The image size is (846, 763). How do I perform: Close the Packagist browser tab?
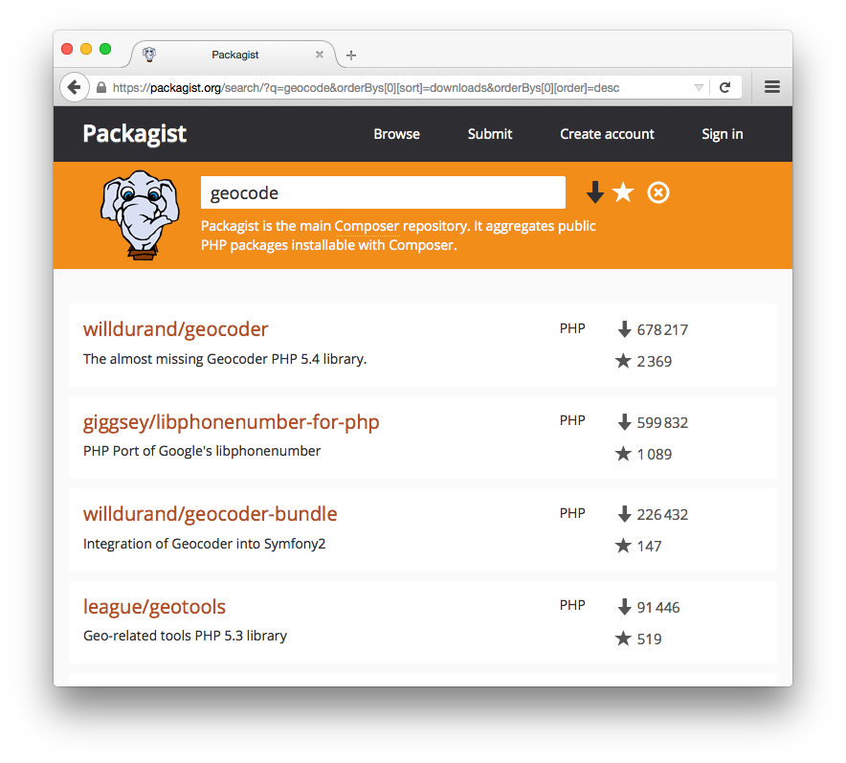(x=320, y=55)
